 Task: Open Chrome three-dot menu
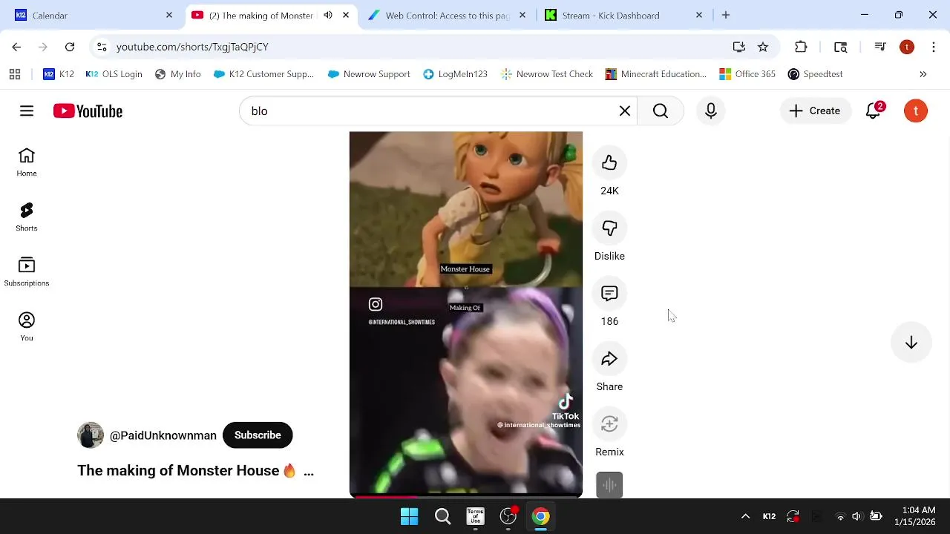click(x=933, y=47)
